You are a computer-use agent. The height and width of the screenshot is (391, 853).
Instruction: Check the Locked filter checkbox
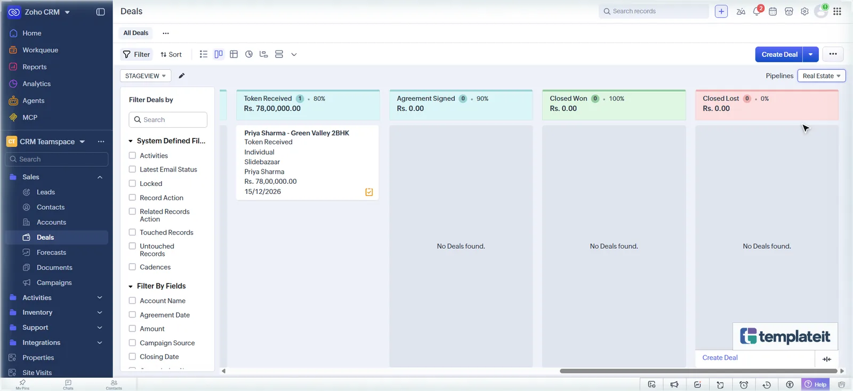point(132,183)
